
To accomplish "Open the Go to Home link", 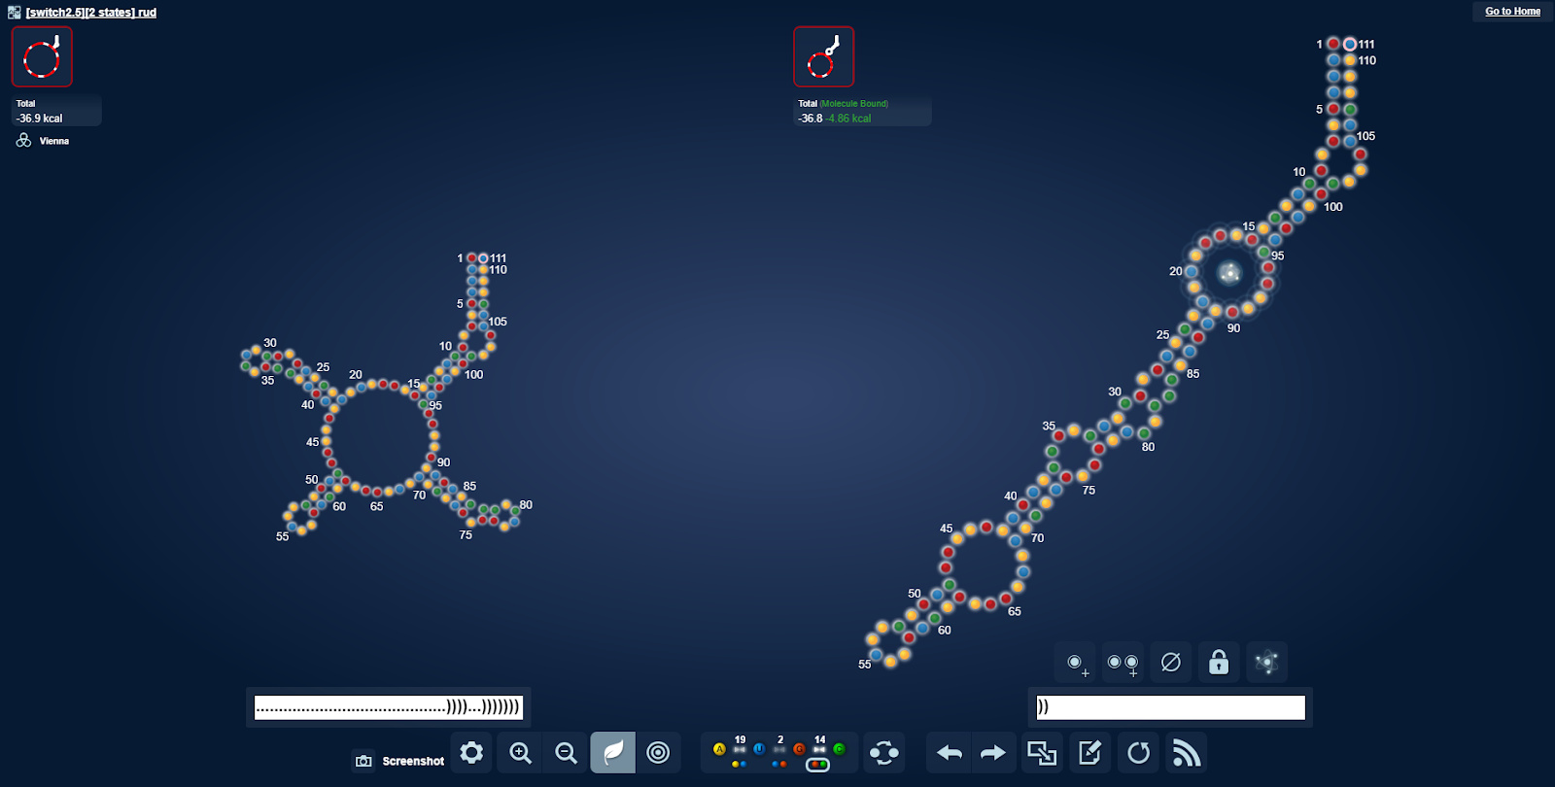I will (x=1512, y=12).
